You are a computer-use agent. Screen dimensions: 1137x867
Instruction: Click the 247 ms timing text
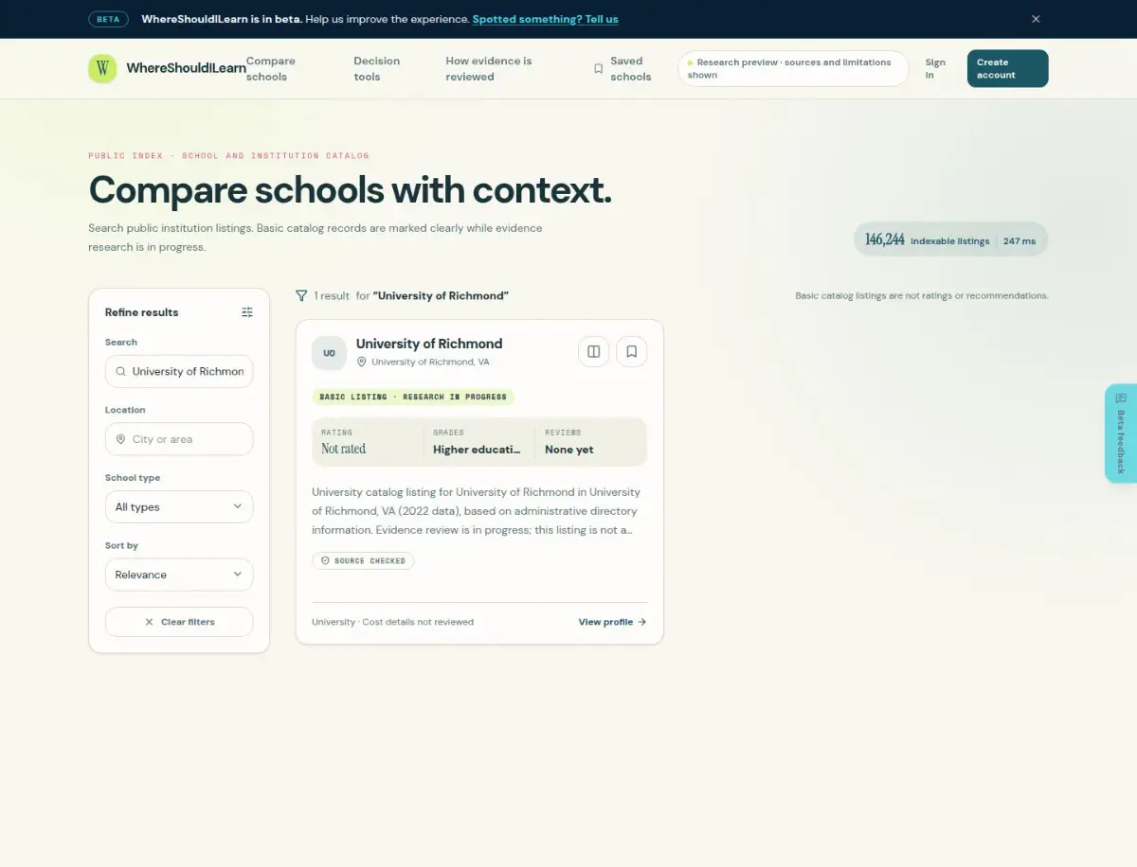(x=1020, y=240)
